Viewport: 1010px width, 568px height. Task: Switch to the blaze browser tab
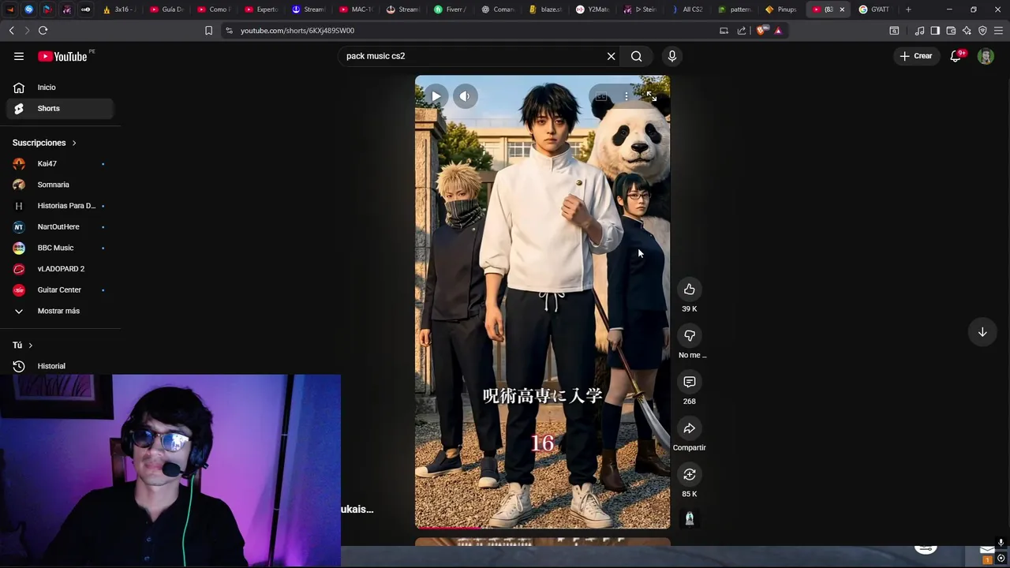[545, 9]
